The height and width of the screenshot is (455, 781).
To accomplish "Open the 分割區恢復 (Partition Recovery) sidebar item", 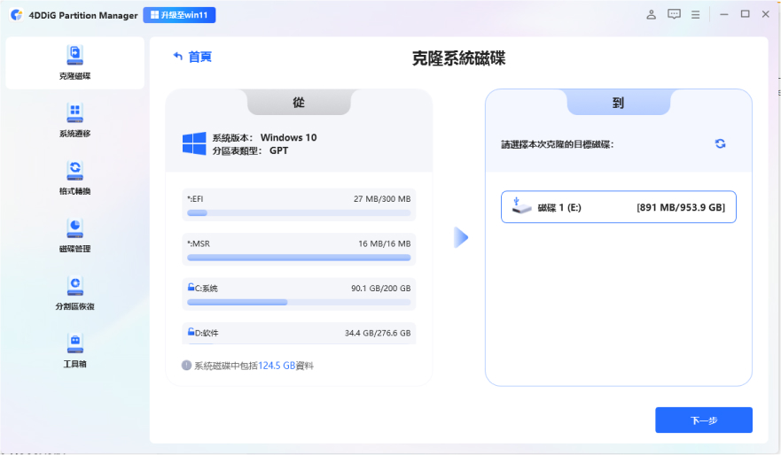I will (74, 293).
